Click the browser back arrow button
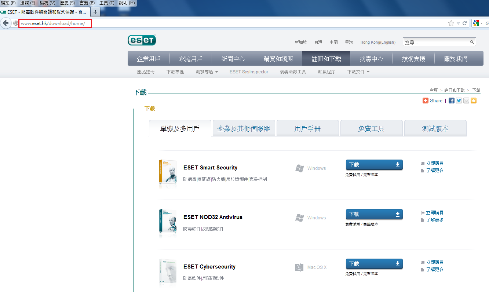The width and height of the screenshot is (489, 292). [x=6, y=23]
